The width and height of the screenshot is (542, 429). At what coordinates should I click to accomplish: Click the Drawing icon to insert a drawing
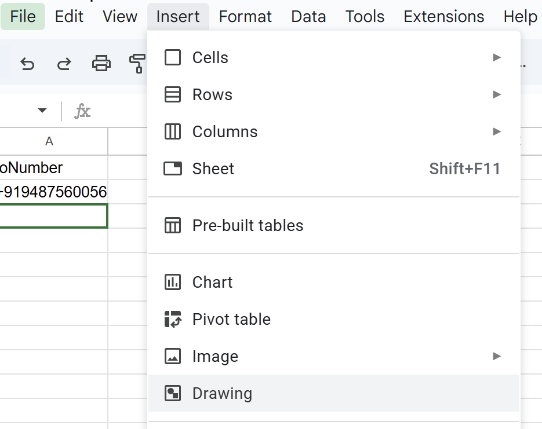coord(172,393)
